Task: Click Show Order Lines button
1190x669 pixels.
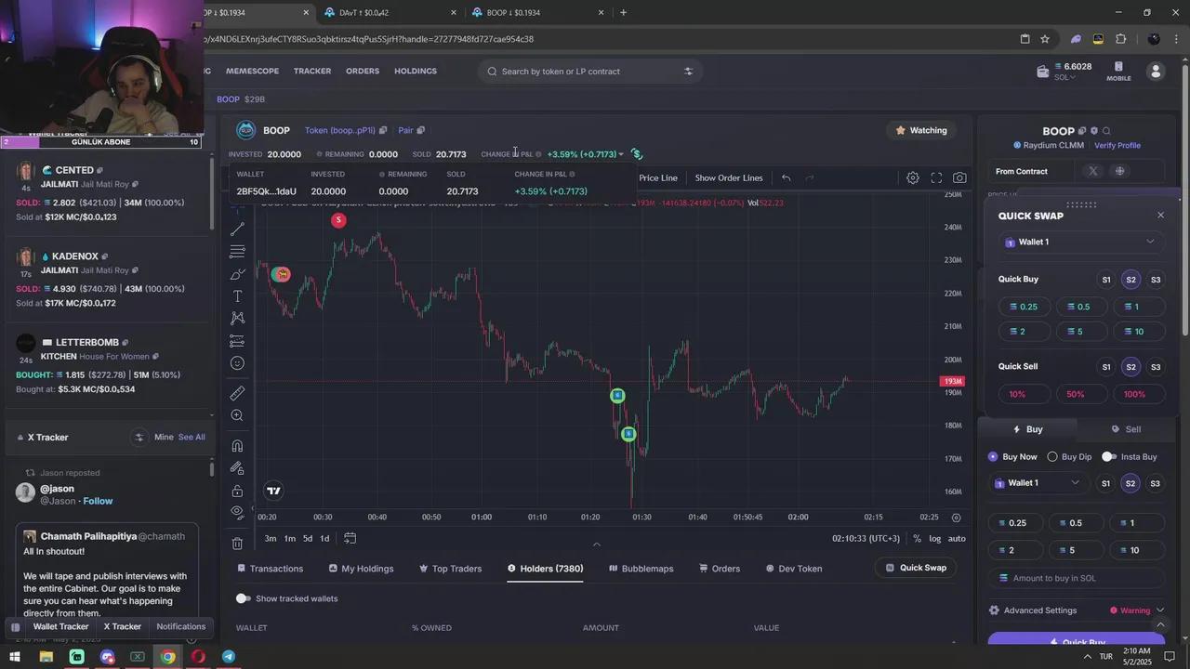Action: 729,177
